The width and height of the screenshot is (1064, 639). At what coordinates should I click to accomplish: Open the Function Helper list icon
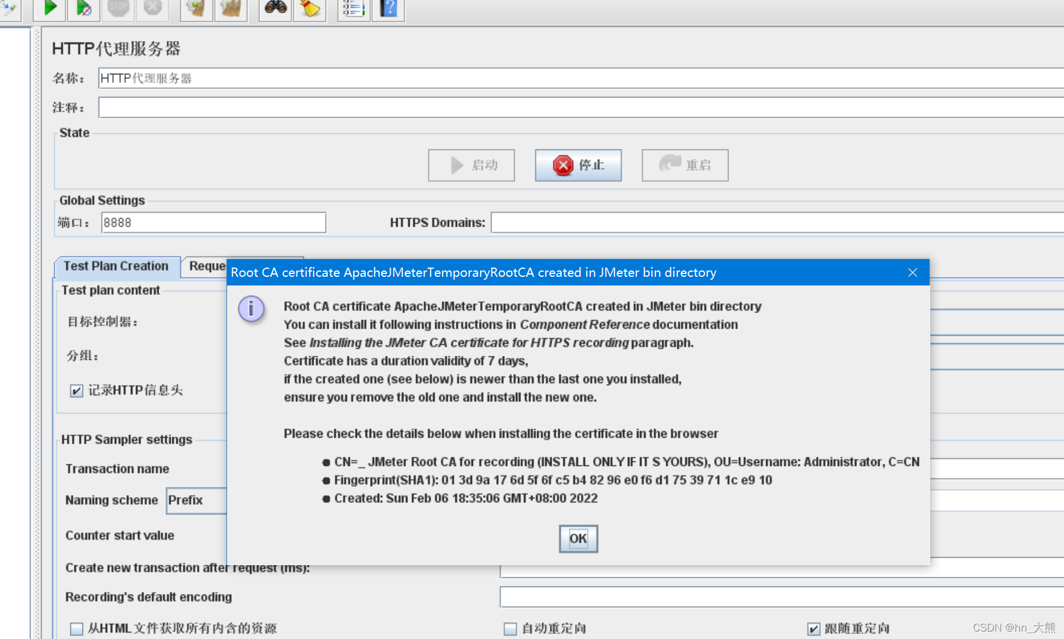(x=353, y=8)
